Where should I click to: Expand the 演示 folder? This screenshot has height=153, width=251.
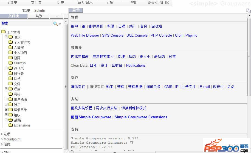pyautogui.click(x=6, y=37)
